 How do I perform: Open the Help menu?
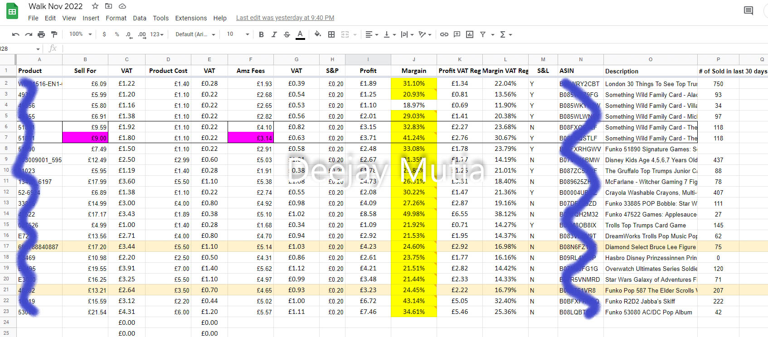point(220,18)
